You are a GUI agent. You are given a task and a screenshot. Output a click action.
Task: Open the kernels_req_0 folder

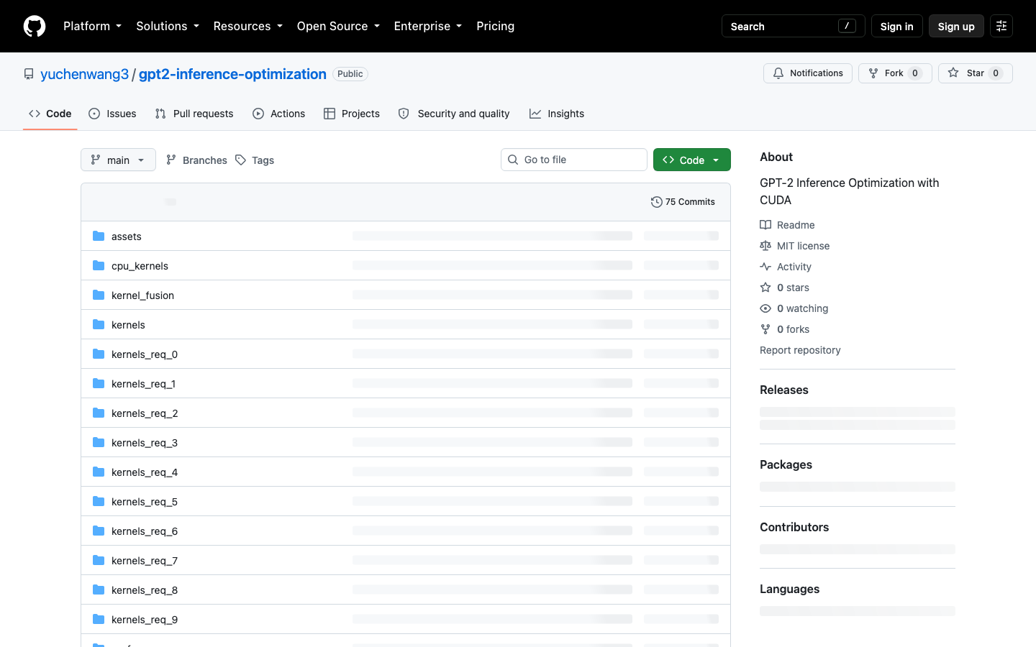coord(145,354)
